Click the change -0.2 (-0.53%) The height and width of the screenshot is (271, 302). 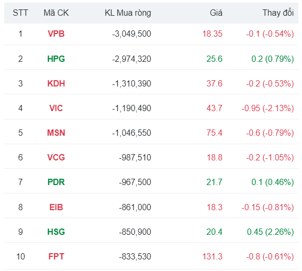tap(270, 83)
